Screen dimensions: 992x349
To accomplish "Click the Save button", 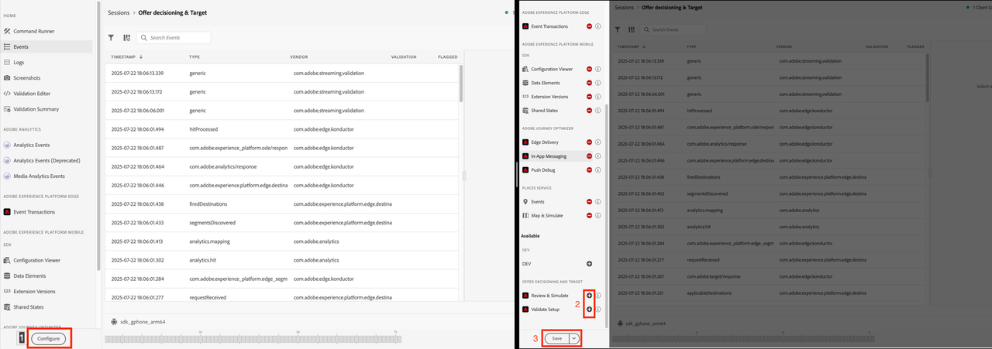I will [x=556, y=338].
